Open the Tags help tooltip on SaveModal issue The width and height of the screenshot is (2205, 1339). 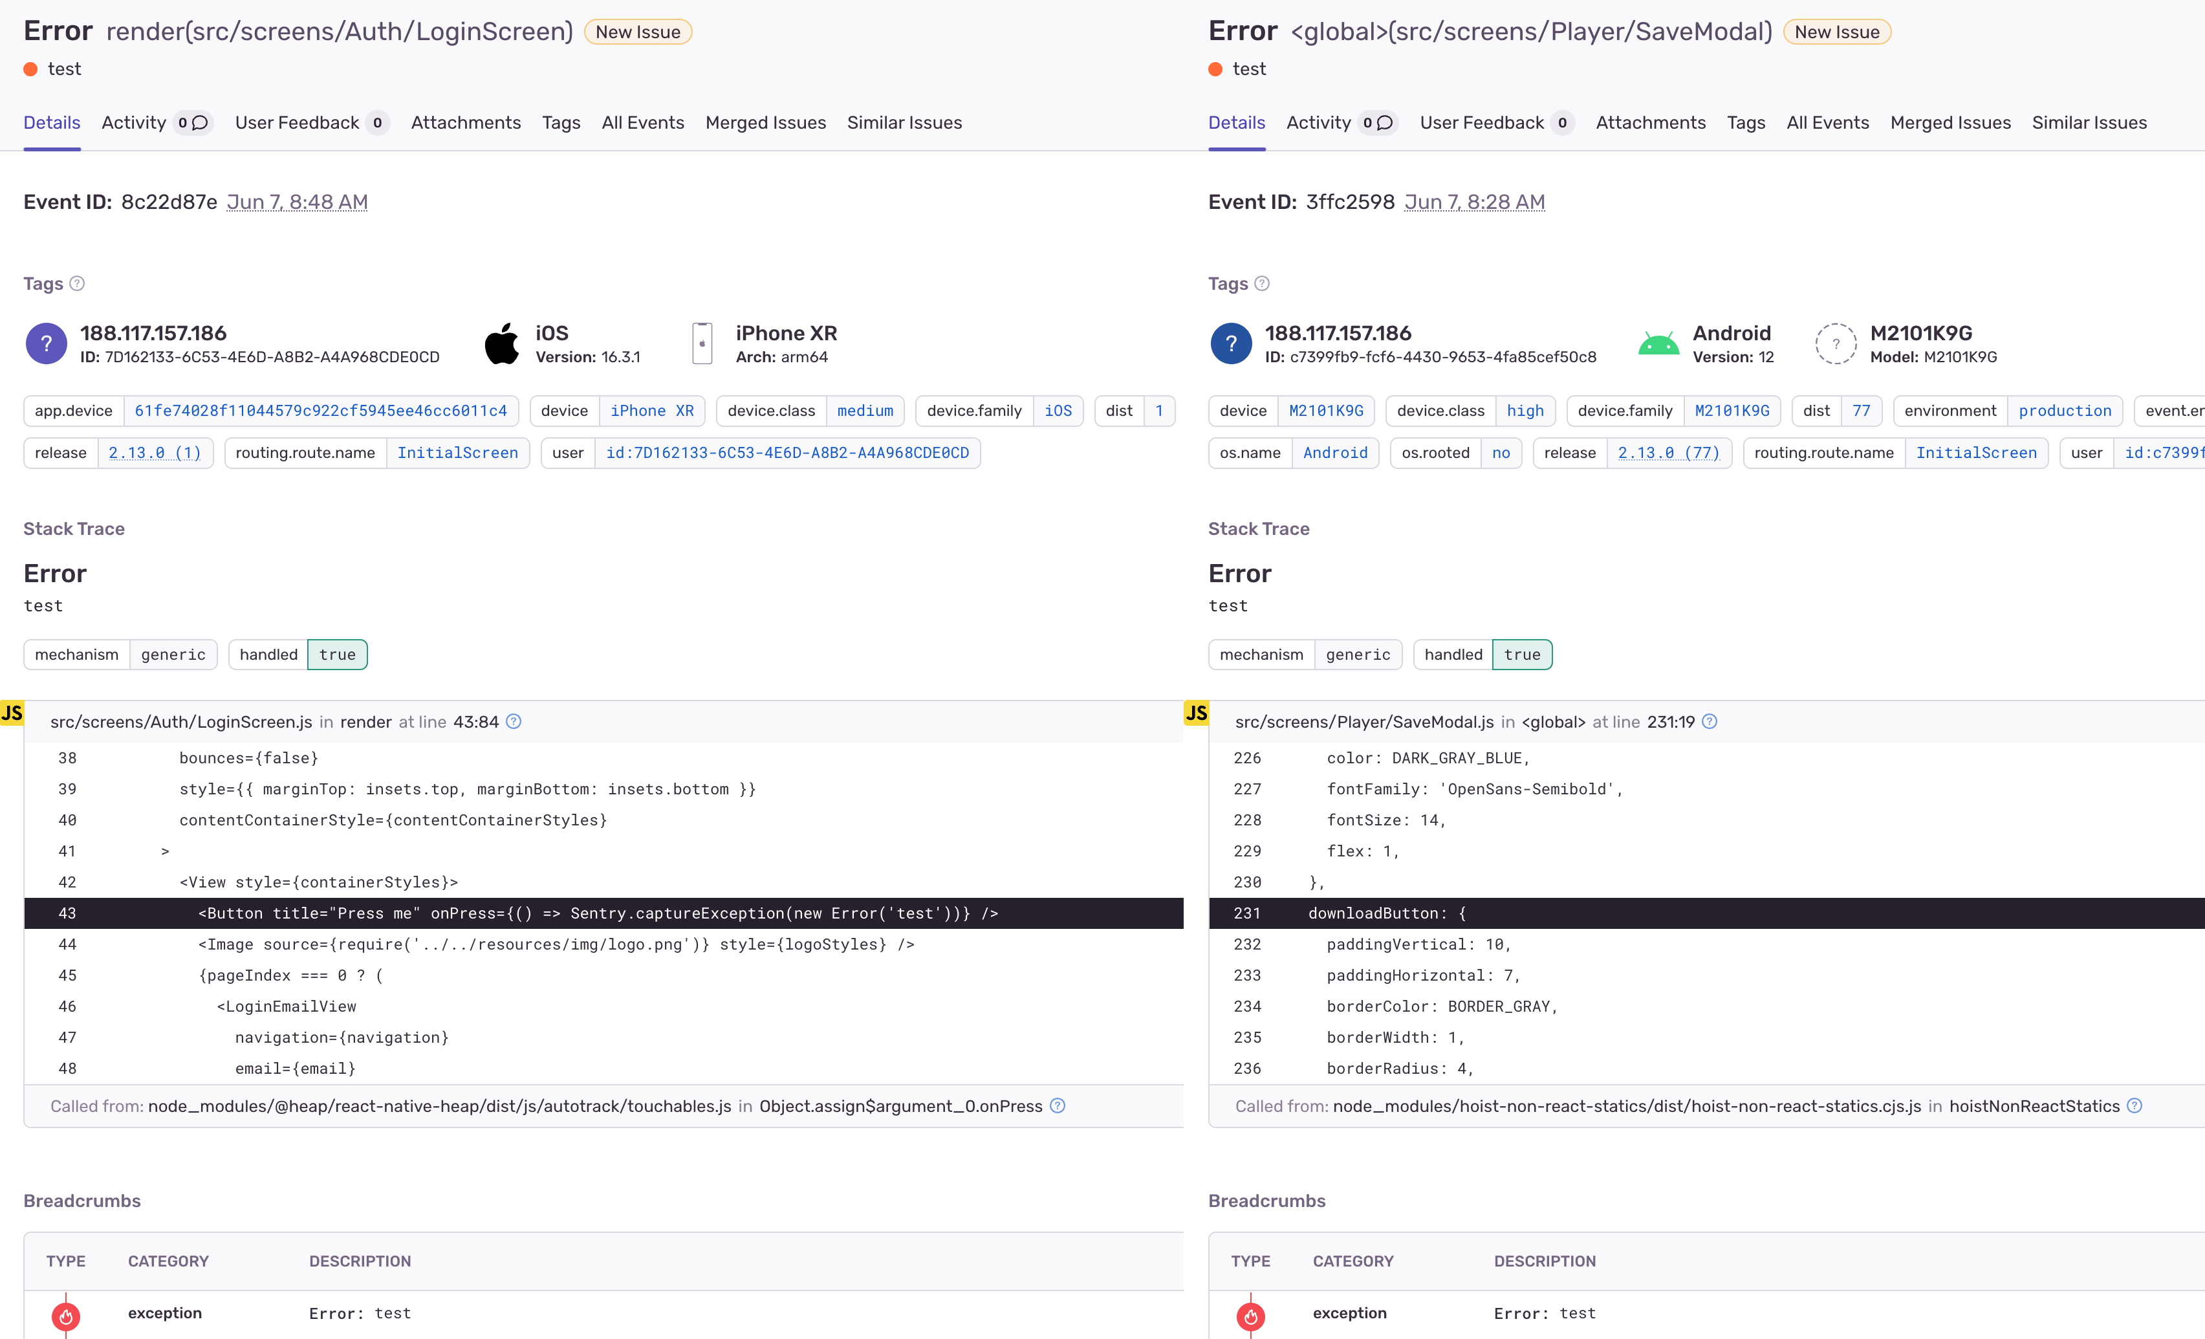tap(1263, 283)
